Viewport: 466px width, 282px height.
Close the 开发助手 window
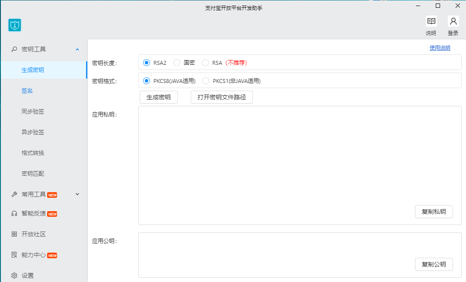click(x=458, y=6)
